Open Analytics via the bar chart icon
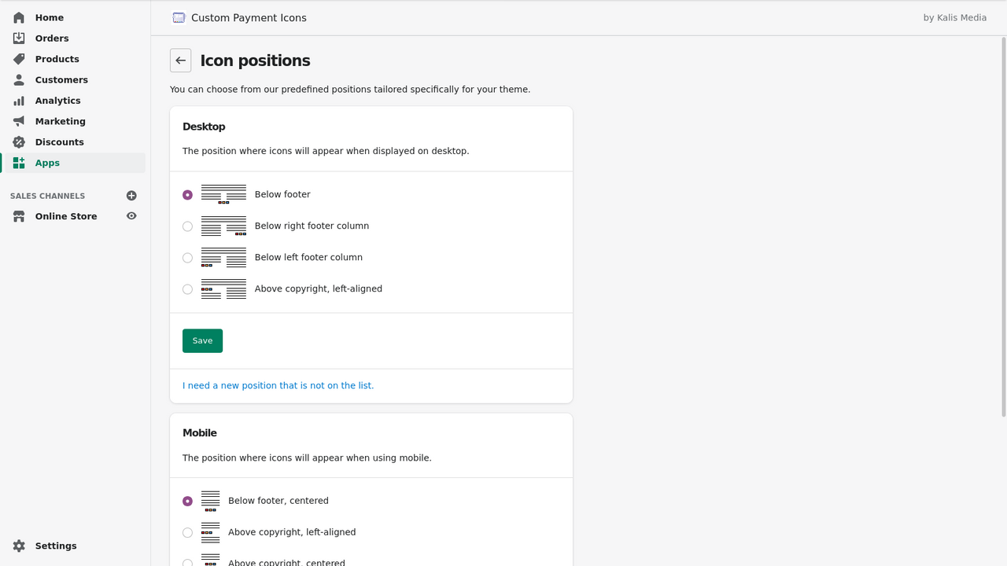The image size is (1007, 566). pyautogui.click(x=17, y=100)
